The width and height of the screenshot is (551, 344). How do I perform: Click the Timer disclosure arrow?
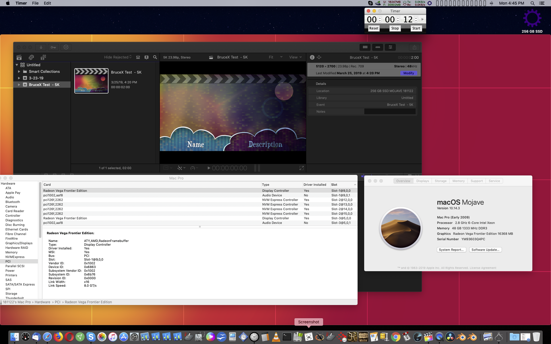(422, 19)
